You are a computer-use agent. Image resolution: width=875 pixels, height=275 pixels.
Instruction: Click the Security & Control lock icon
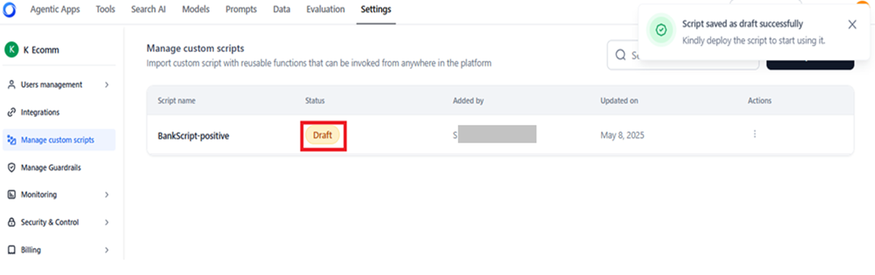pos(11,222)
